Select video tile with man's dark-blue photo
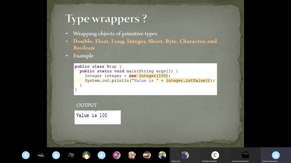 point(185,155)
